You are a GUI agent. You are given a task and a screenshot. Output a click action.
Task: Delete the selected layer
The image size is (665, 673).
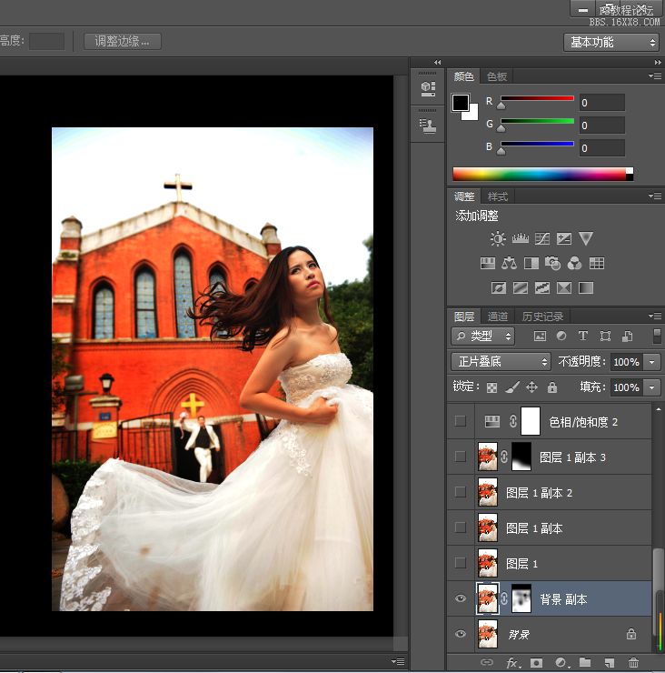point(633,662)
